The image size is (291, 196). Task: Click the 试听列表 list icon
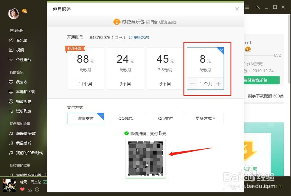click(x=11, y=111)
